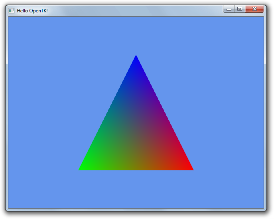Close the Hello OpenTK! window
Screen dimensions: 274x219
(x=254, y=9)
